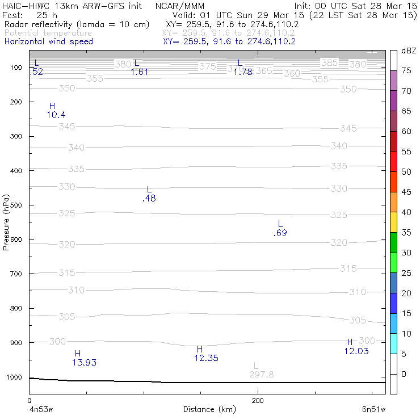The height and width of the screenshot is (420, 420).
Task: Click the 65-70 dBZ purple color band
Action: pos(393,101)
